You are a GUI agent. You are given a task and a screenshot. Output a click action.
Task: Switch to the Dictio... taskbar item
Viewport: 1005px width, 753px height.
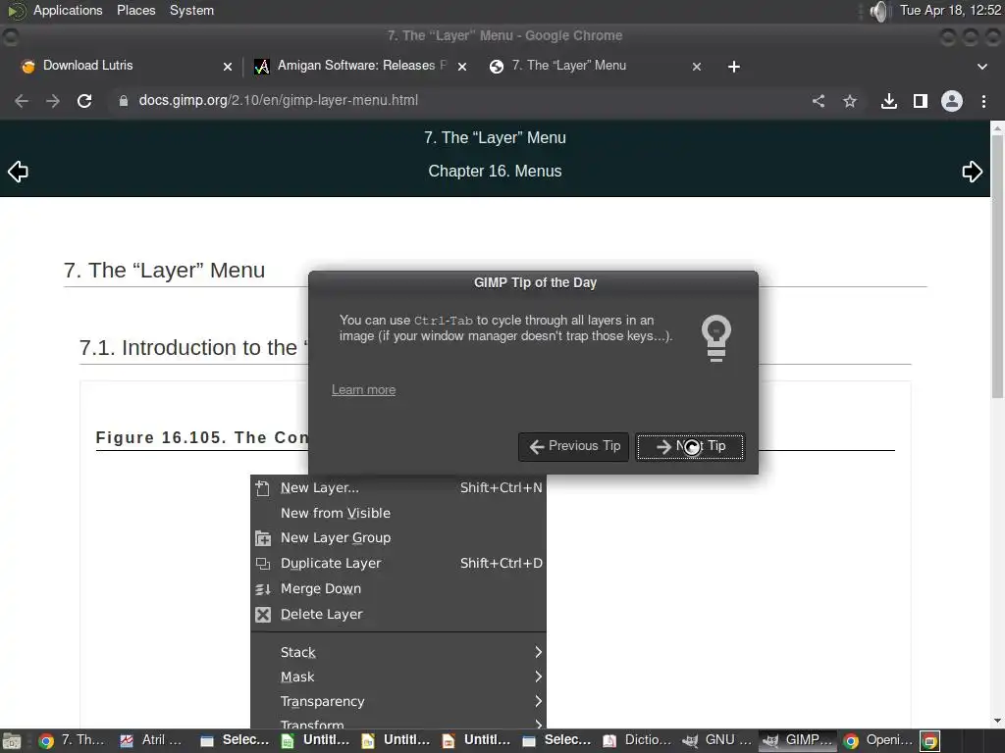tap(636, 741)
